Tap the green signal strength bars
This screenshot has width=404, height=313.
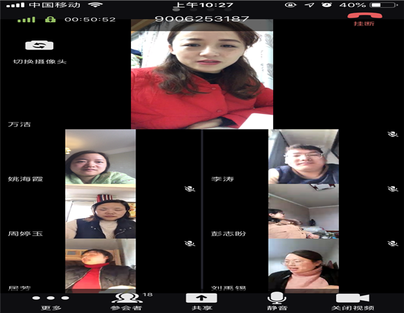[26, 19]
